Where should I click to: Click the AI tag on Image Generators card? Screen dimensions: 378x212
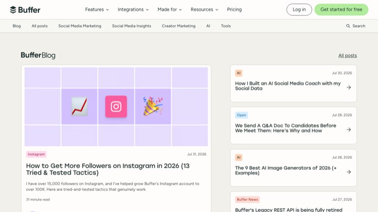click(x=239, y=157)
